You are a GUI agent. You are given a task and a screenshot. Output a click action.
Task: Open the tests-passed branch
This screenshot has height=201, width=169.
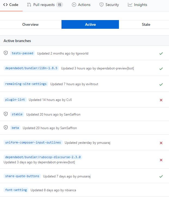[22, 53]
